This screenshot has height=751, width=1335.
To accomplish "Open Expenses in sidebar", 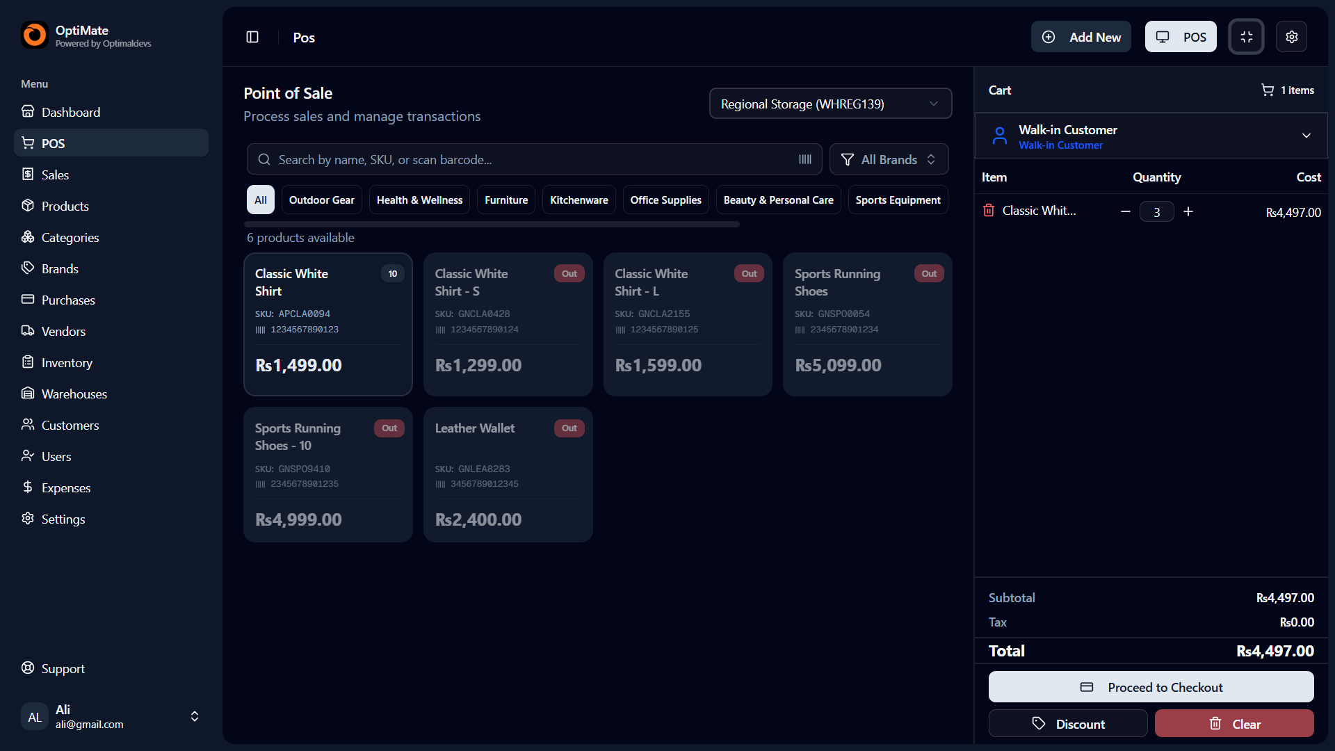I will click(x=65, y=487).
